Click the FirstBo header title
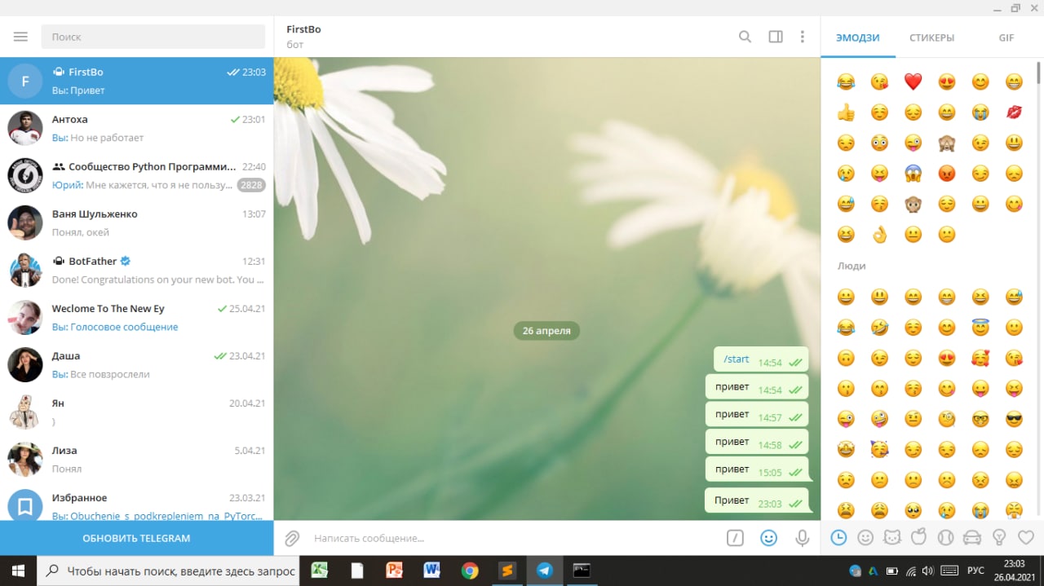Image resolution: width=1044 pixels, height=586 pixels. (x=303, y=29)
